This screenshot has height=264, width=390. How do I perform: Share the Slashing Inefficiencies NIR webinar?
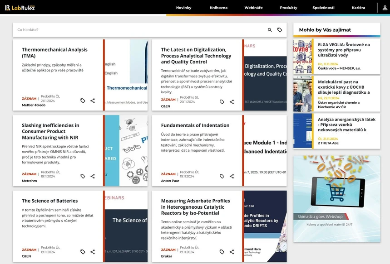tap(93, 176)
